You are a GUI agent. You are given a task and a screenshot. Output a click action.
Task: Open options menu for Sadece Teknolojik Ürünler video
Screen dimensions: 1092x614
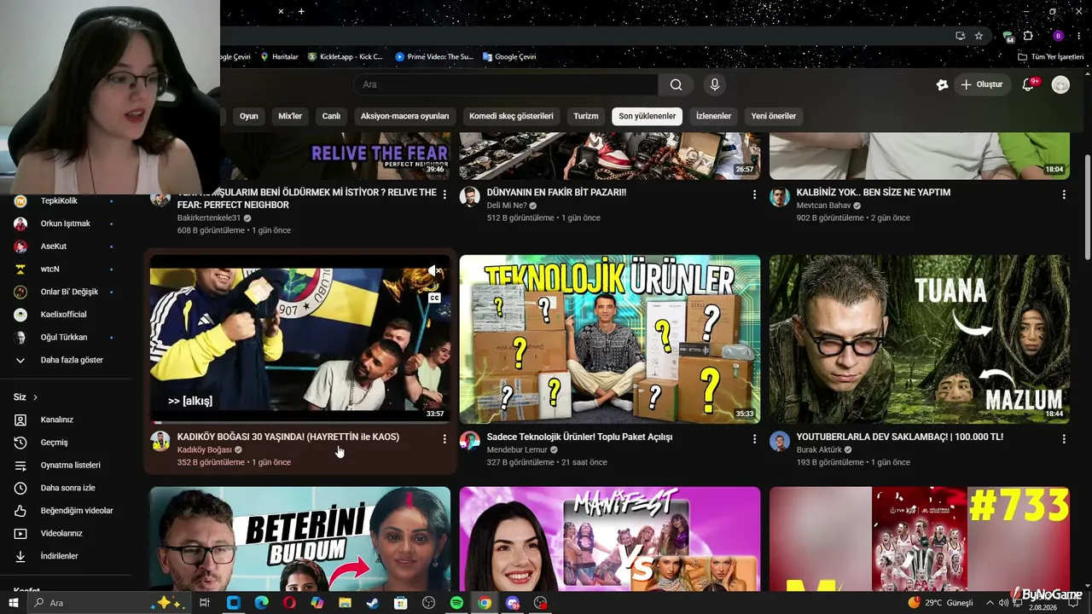(754, 438)
